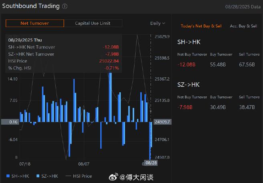Click the 08/28 date marker on x-axis
Image resolution: width=263 pixels, height=183 pixels.
tap(150, 163)
